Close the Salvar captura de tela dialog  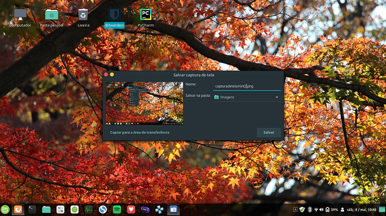[x=106, y=74]
